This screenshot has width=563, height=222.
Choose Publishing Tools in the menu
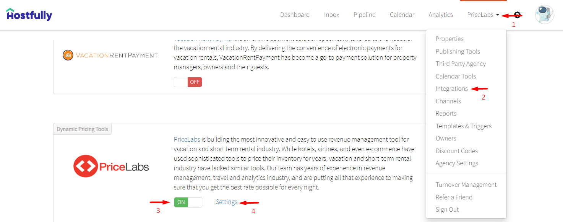pos(458,51)
